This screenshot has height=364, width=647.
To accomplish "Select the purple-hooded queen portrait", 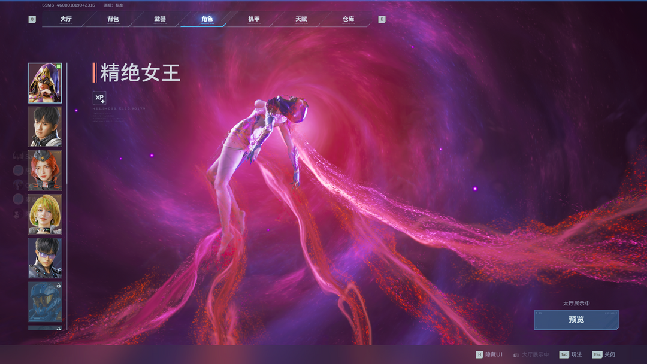I will coord(45,83).
